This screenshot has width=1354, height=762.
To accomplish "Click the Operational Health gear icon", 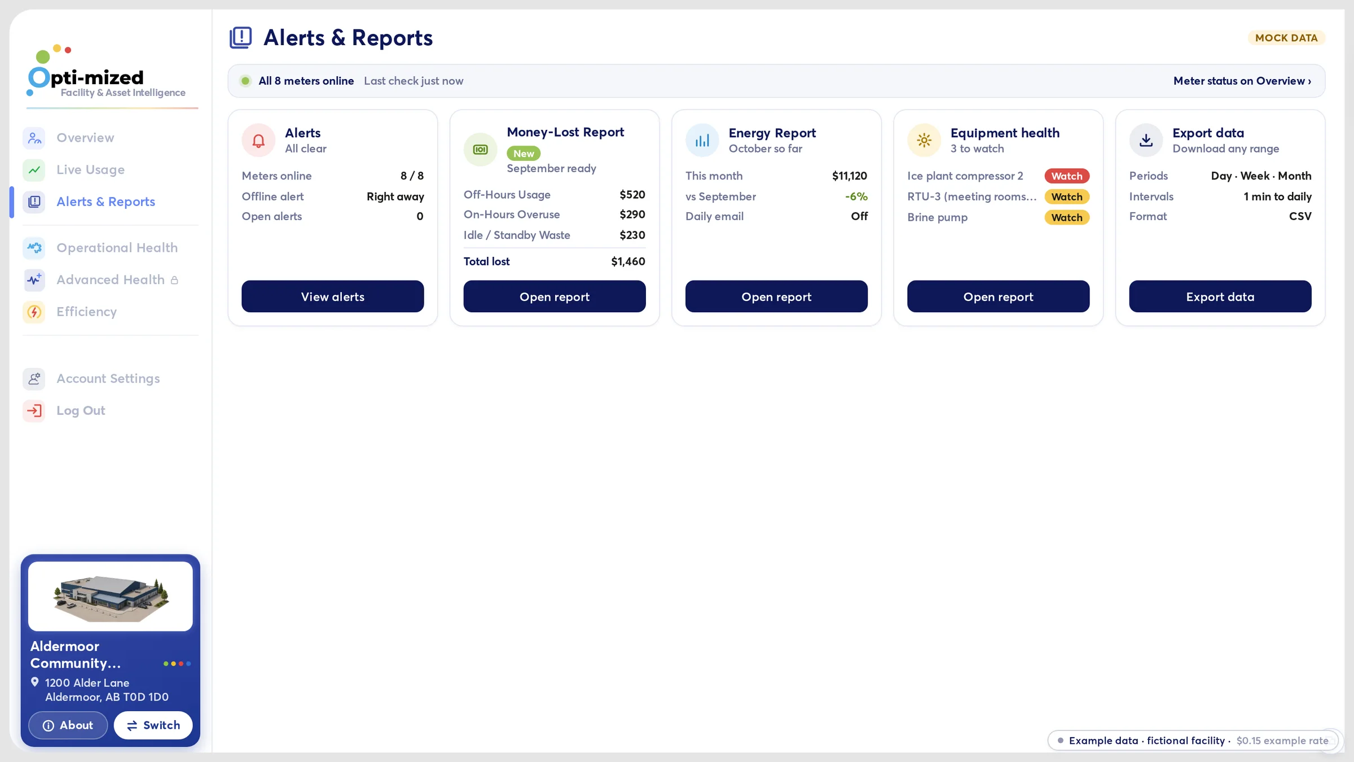I will tap(34, 248).
